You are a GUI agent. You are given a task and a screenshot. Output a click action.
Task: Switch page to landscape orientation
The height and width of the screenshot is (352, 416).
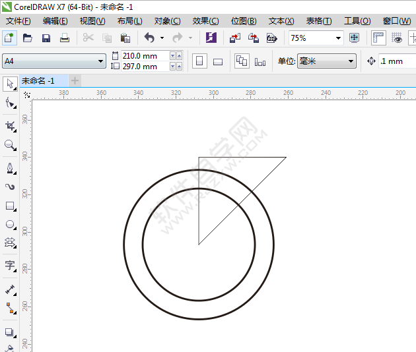pyautogui.click(x=218, y=61)
